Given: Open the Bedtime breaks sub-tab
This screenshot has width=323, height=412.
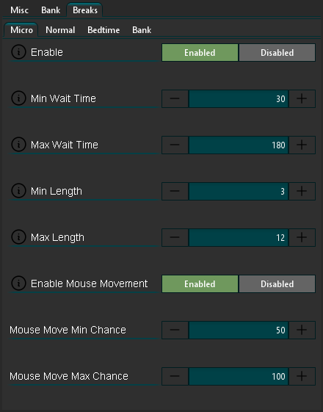Looking at the screenshot, I should click(x=104, y=30).
